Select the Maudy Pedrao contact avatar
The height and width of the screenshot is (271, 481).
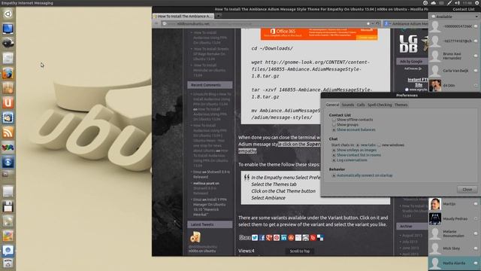pos(434,219)
